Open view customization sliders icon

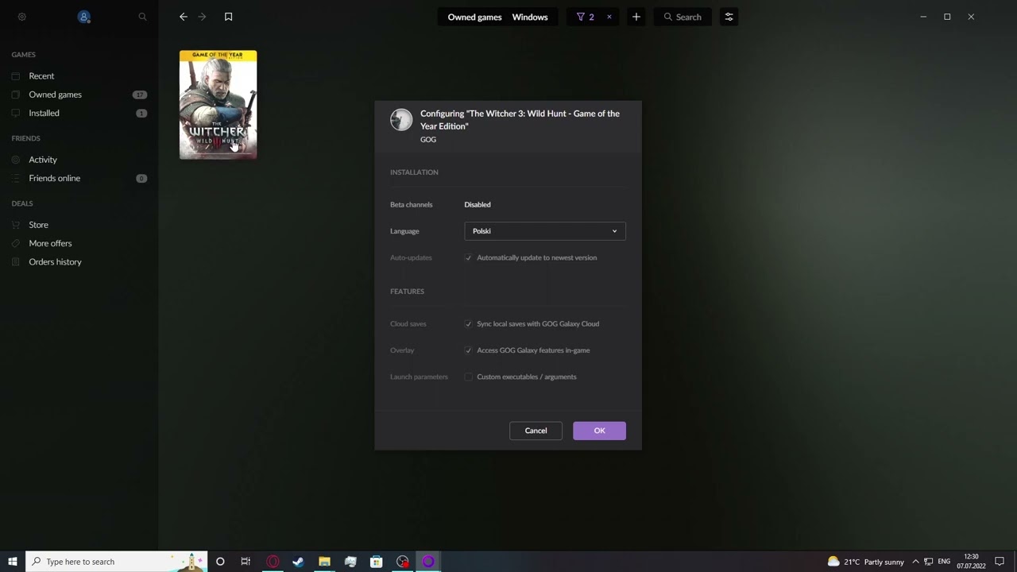[729, 17]
